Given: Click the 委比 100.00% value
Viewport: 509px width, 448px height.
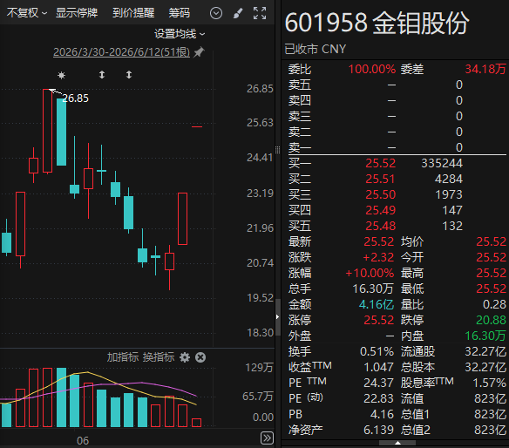Looking at the screenshot, I should [372, 69].
